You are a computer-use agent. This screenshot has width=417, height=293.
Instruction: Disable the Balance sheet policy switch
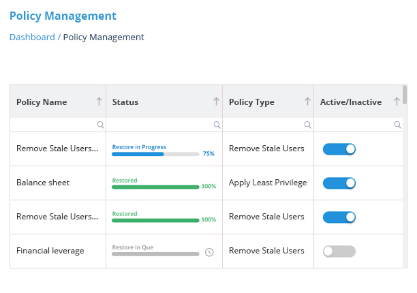[x=339, y=183]
